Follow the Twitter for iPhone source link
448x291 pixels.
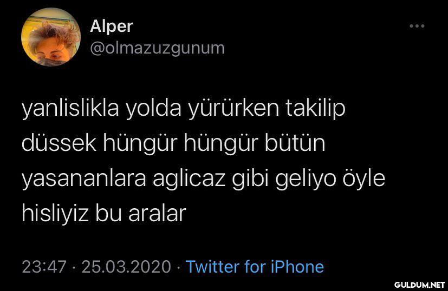tap(255, 267)
